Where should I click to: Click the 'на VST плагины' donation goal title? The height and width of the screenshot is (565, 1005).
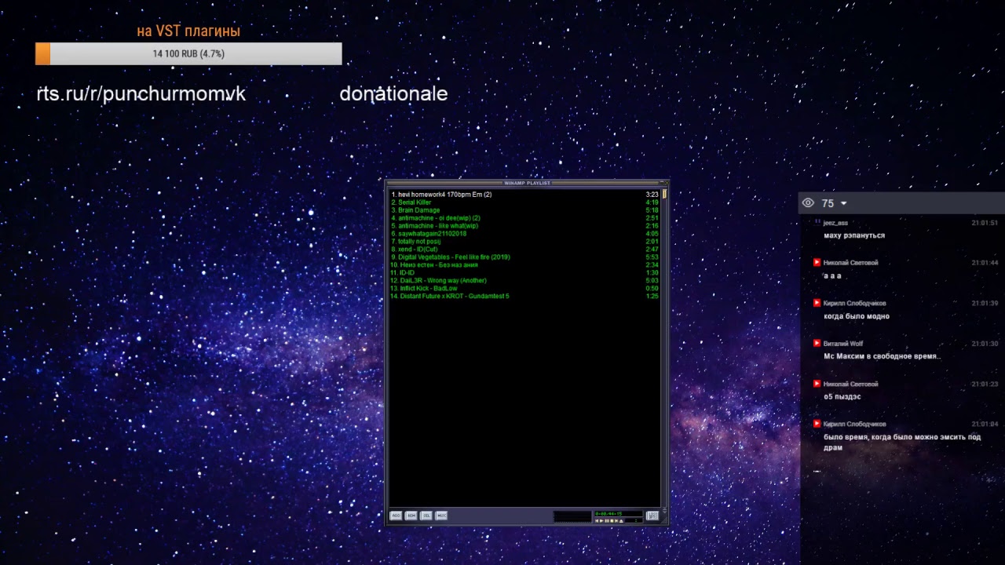point(188,31)
